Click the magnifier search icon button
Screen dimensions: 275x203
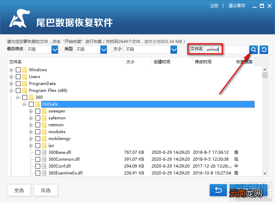pos(253,50)
